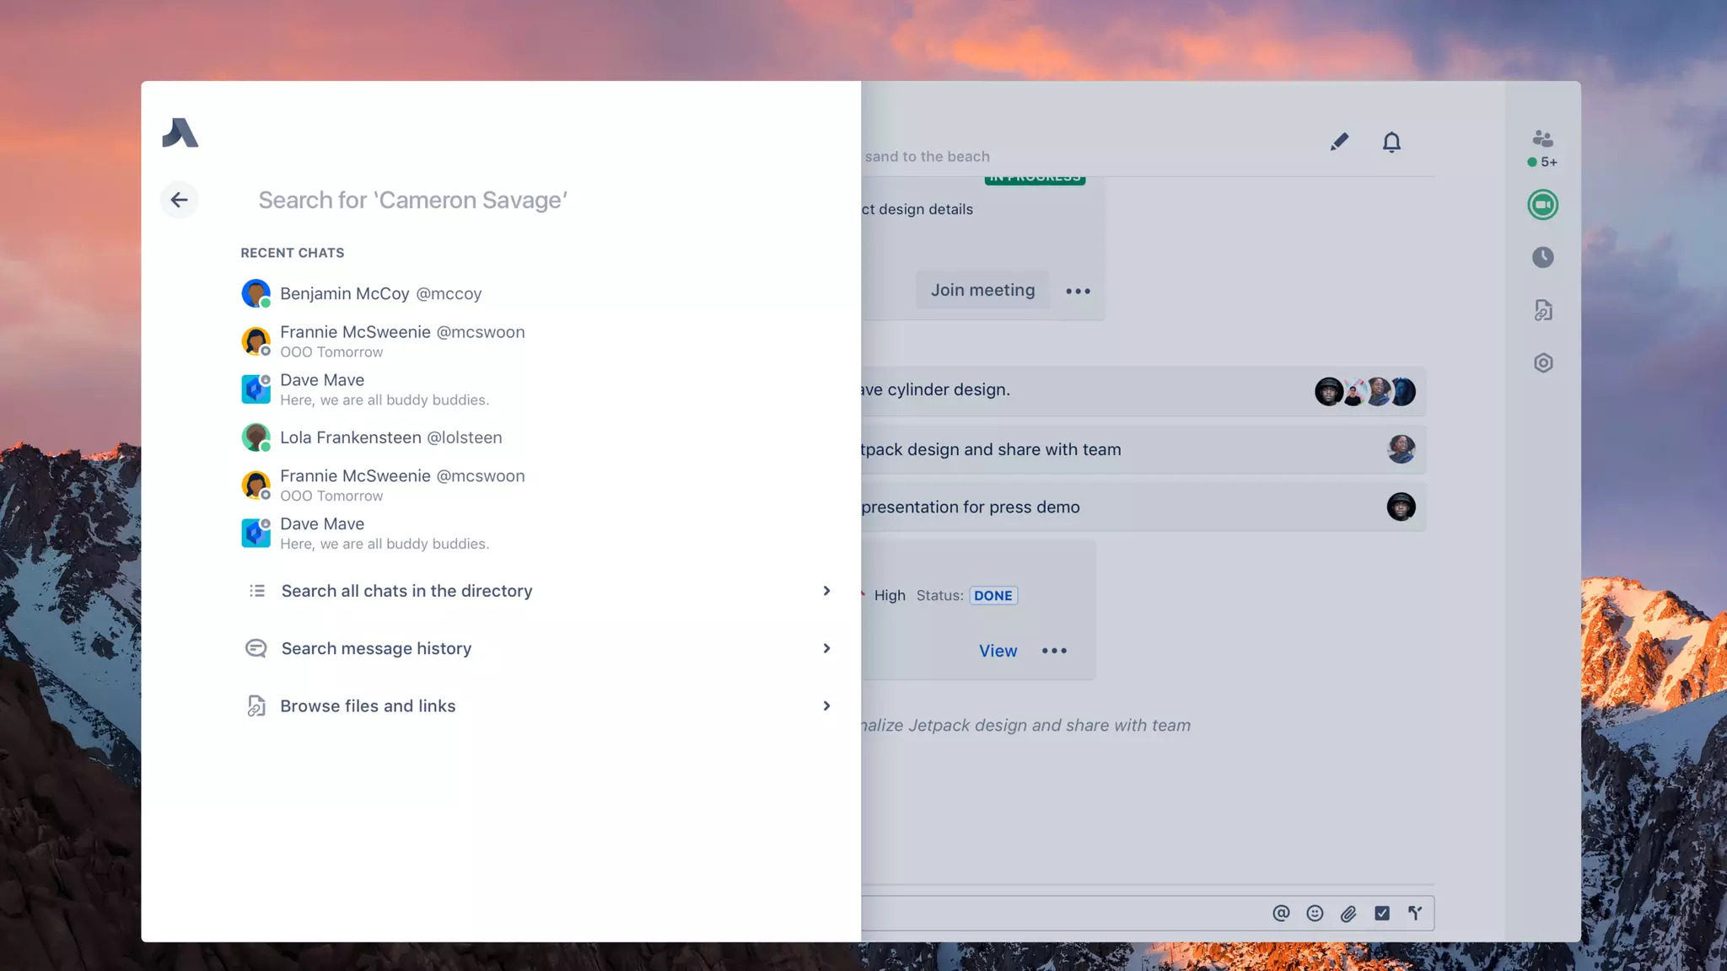Open the pencil edit icon
This screenshot has height=971, width=1727.
1339,142
